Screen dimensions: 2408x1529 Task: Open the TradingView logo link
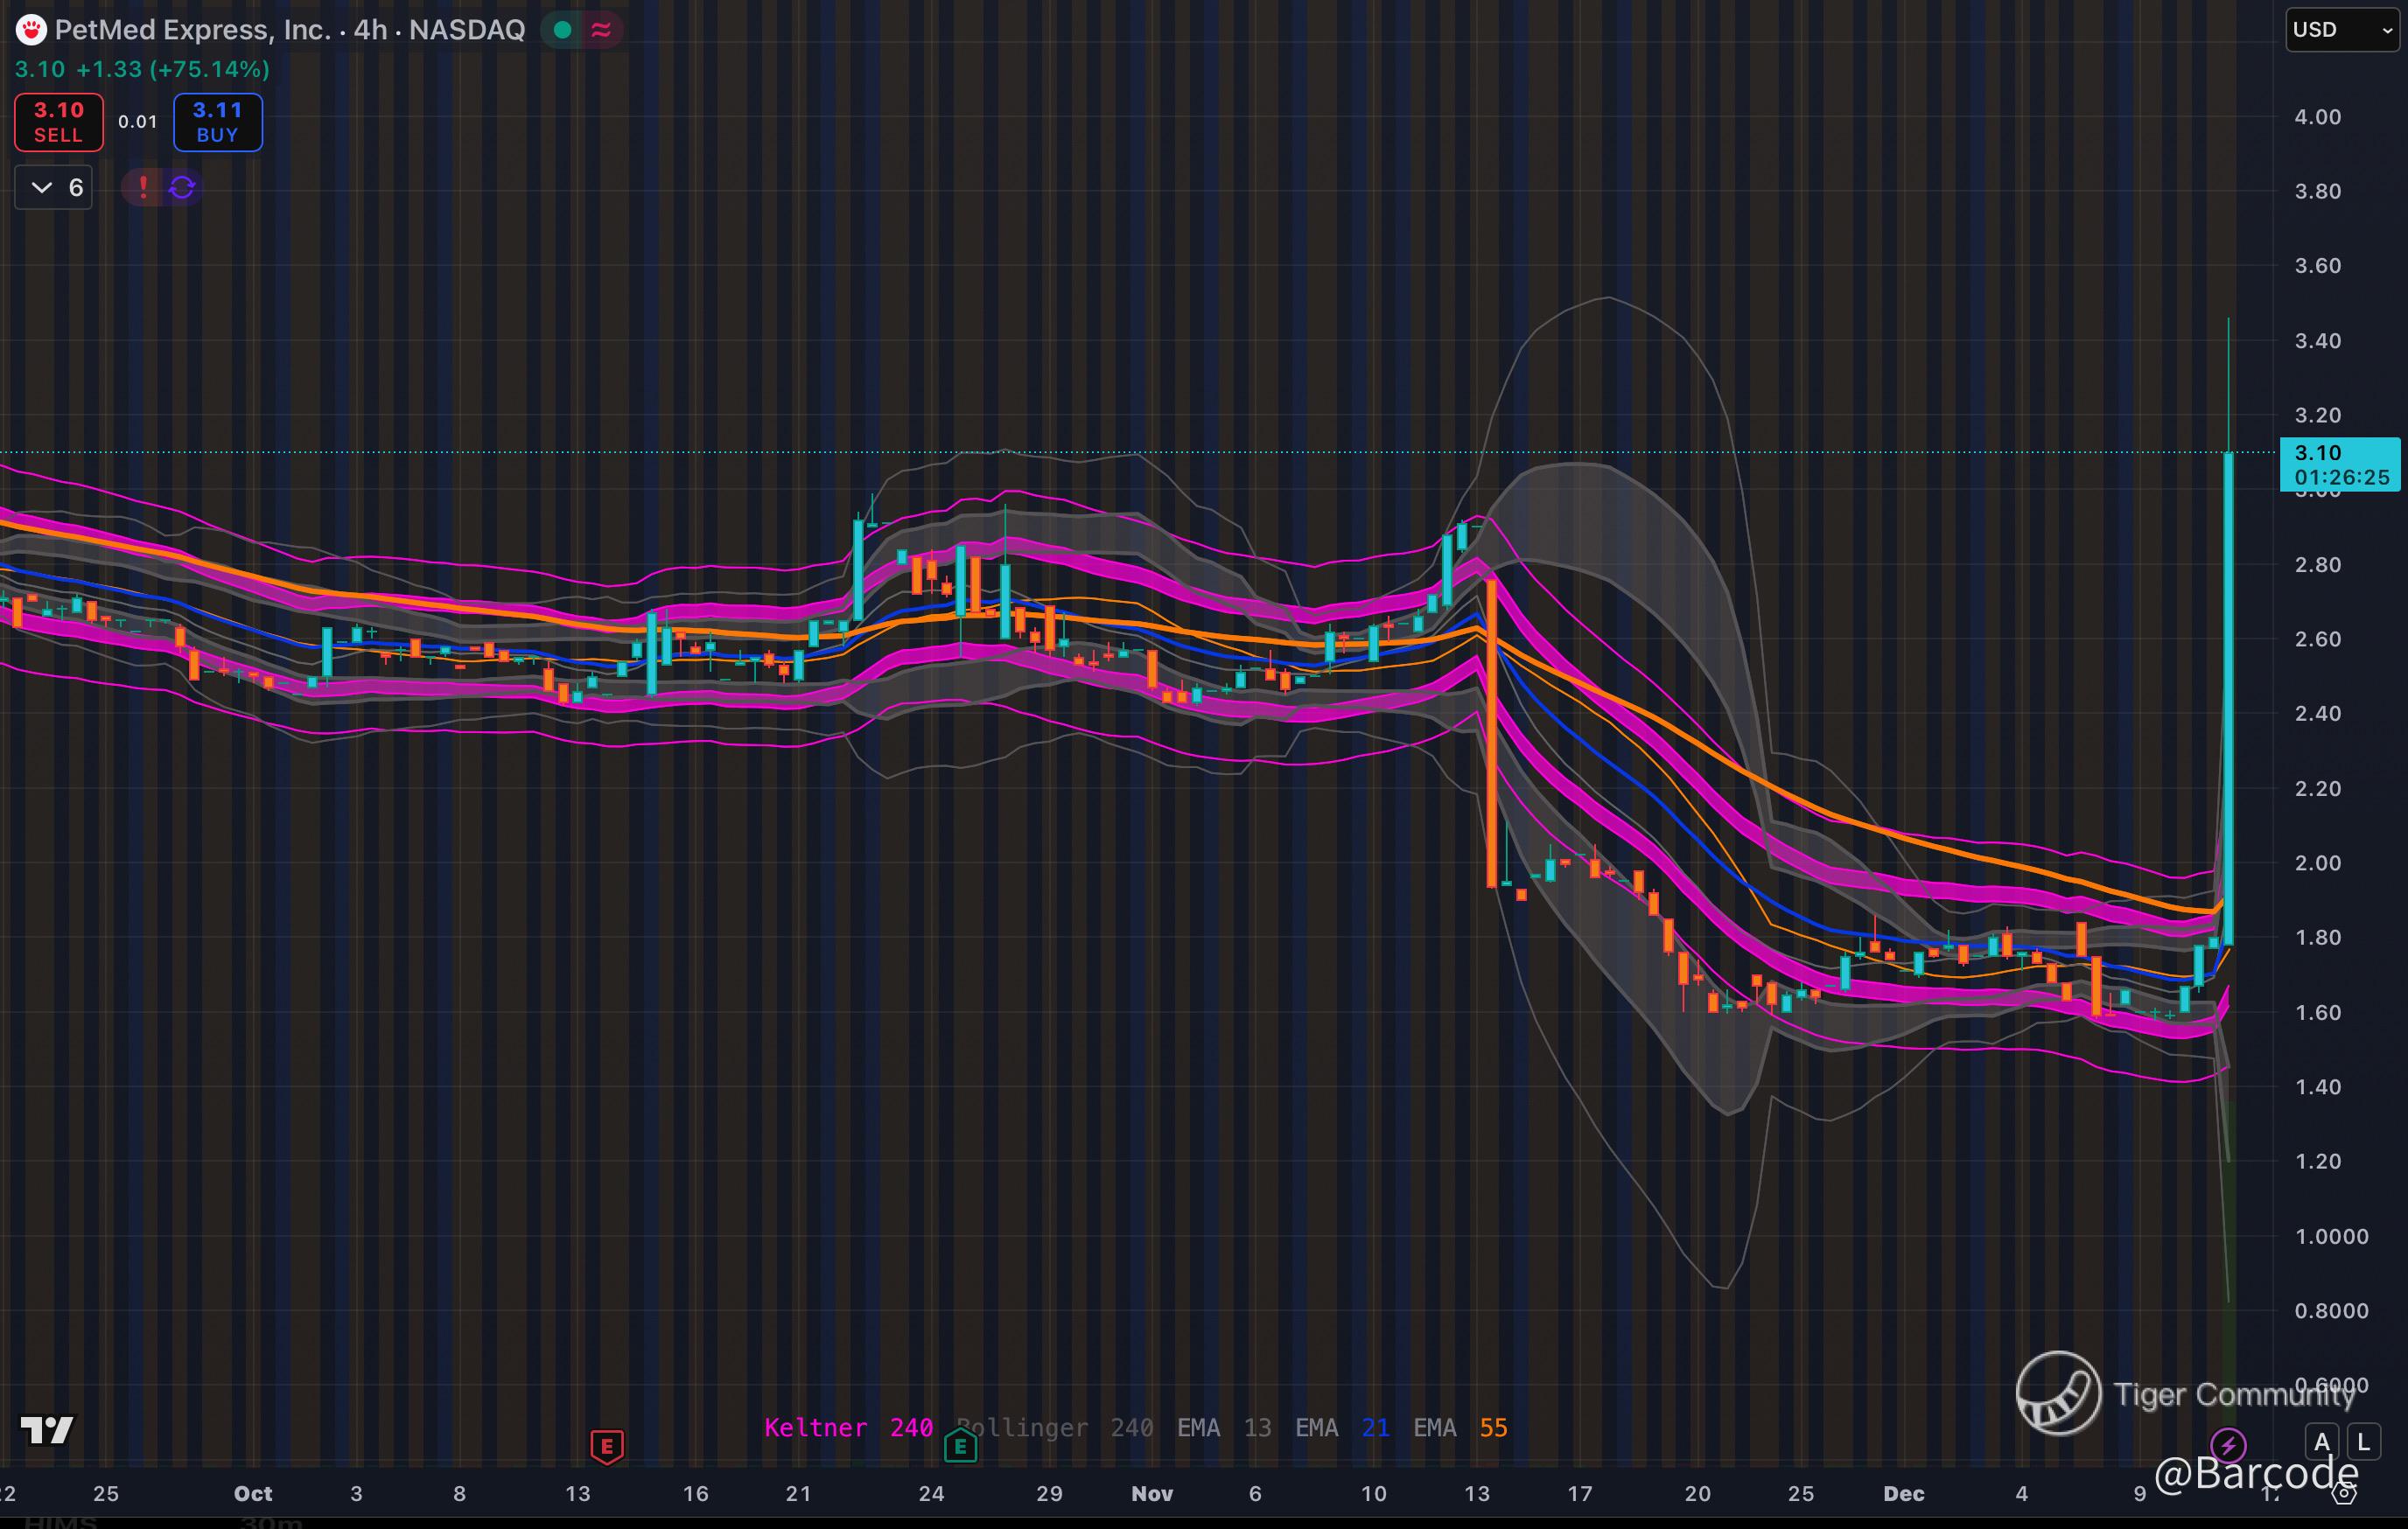coord(47,1430)
